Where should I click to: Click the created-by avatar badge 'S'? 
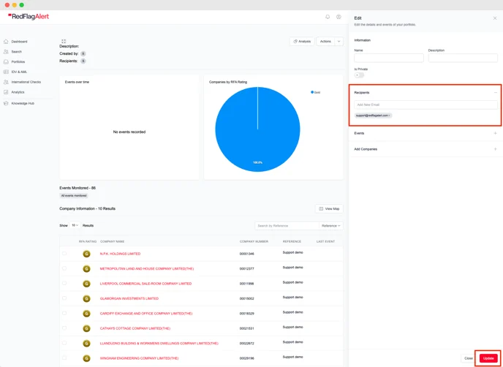pyautogui.click(x=83, y=53)
